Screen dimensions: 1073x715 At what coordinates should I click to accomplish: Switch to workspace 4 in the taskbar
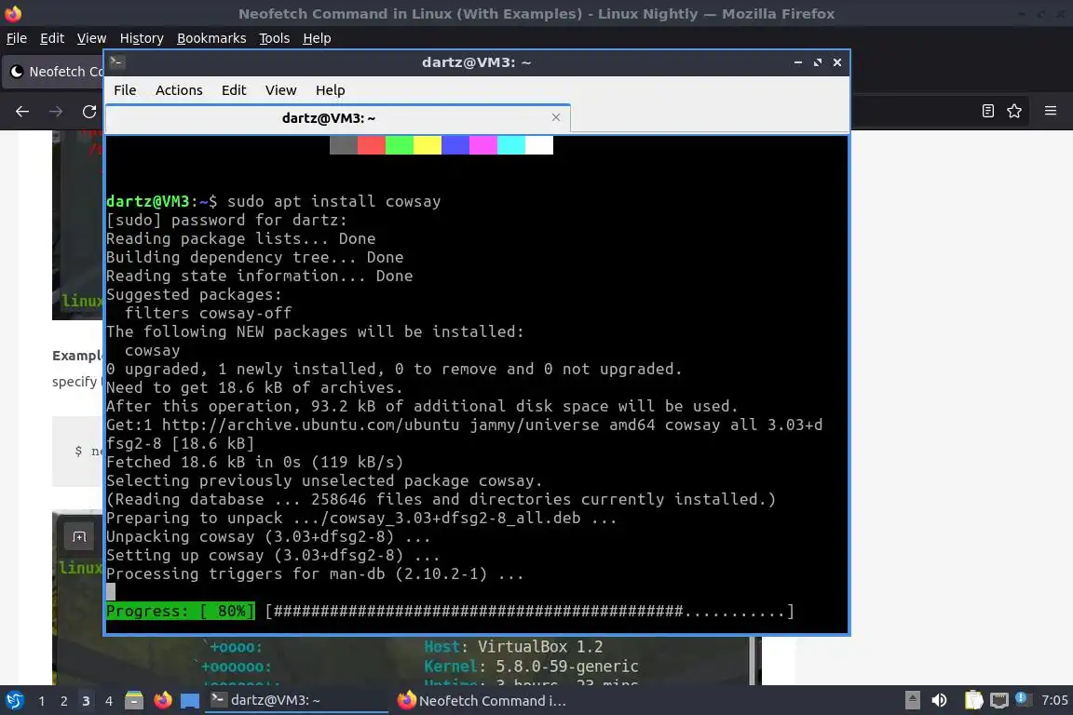coord(108,701)
